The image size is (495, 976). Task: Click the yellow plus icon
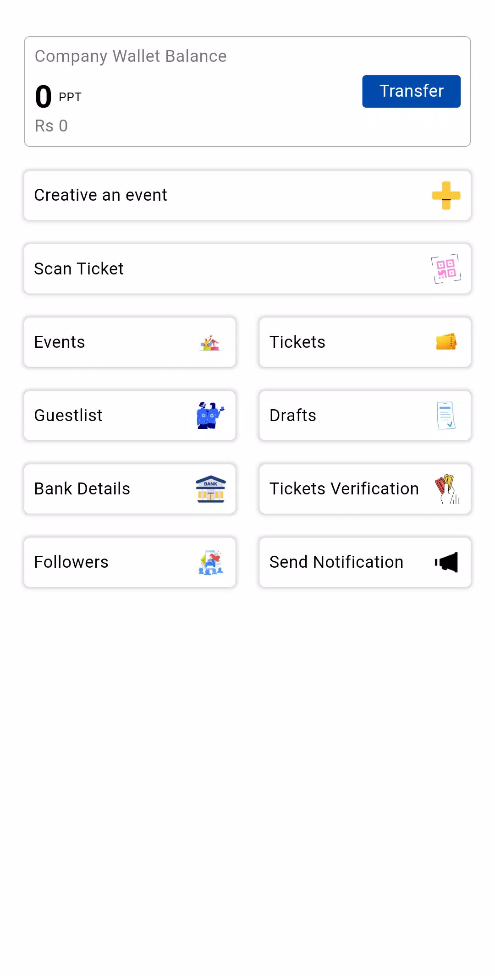446,196
